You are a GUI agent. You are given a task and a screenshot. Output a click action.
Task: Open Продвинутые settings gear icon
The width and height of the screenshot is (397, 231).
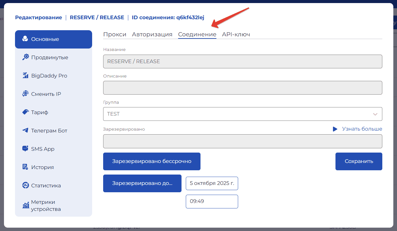pyautogui.click(x=25, y=57)
